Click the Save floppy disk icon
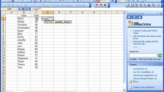Screen dimensions: 164x92 click(13, 1)
